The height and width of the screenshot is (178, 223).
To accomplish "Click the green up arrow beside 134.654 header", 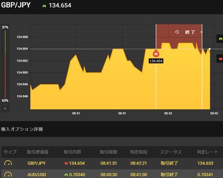I will [x=44, y=6].
